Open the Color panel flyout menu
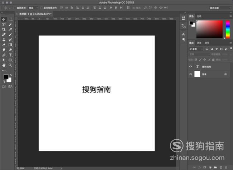 [x=230, y=16]
